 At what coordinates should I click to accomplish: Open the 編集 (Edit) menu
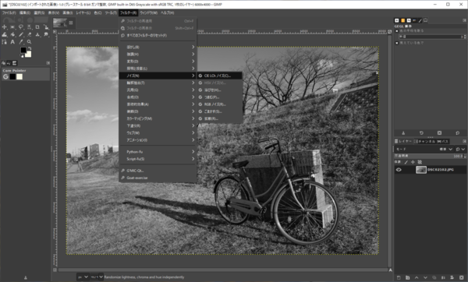[25, 12]
